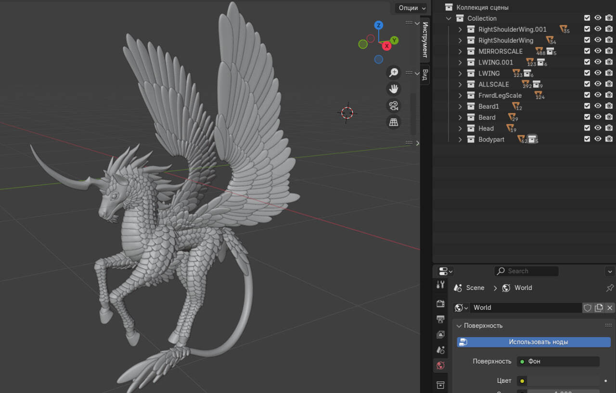Open the Фон surface shader dropdown
The image size is (616, 393).
(558, 361)
